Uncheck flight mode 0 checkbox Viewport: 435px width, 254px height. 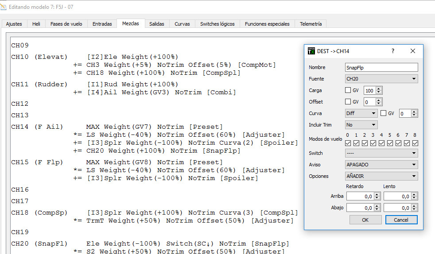348,143
